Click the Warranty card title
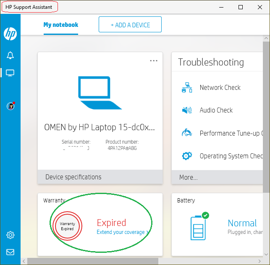 tap(54, 200)
